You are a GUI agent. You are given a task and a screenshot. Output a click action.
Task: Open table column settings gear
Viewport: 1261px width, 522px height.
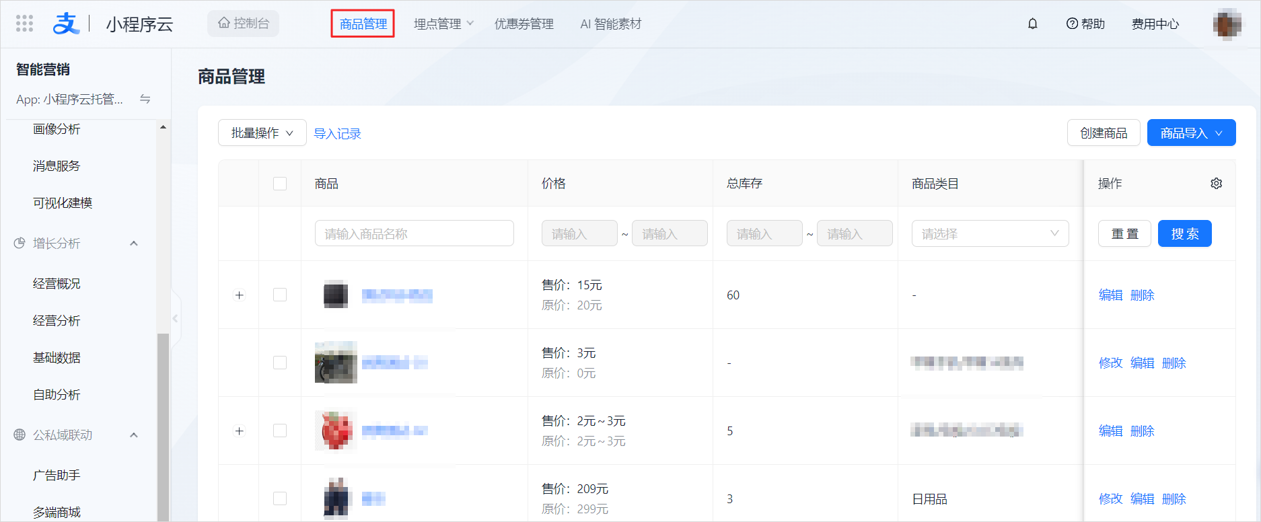[x=1216, y=183]
